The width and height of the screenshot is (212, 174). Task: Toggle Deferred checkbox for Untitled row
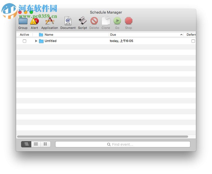[193, 41]
